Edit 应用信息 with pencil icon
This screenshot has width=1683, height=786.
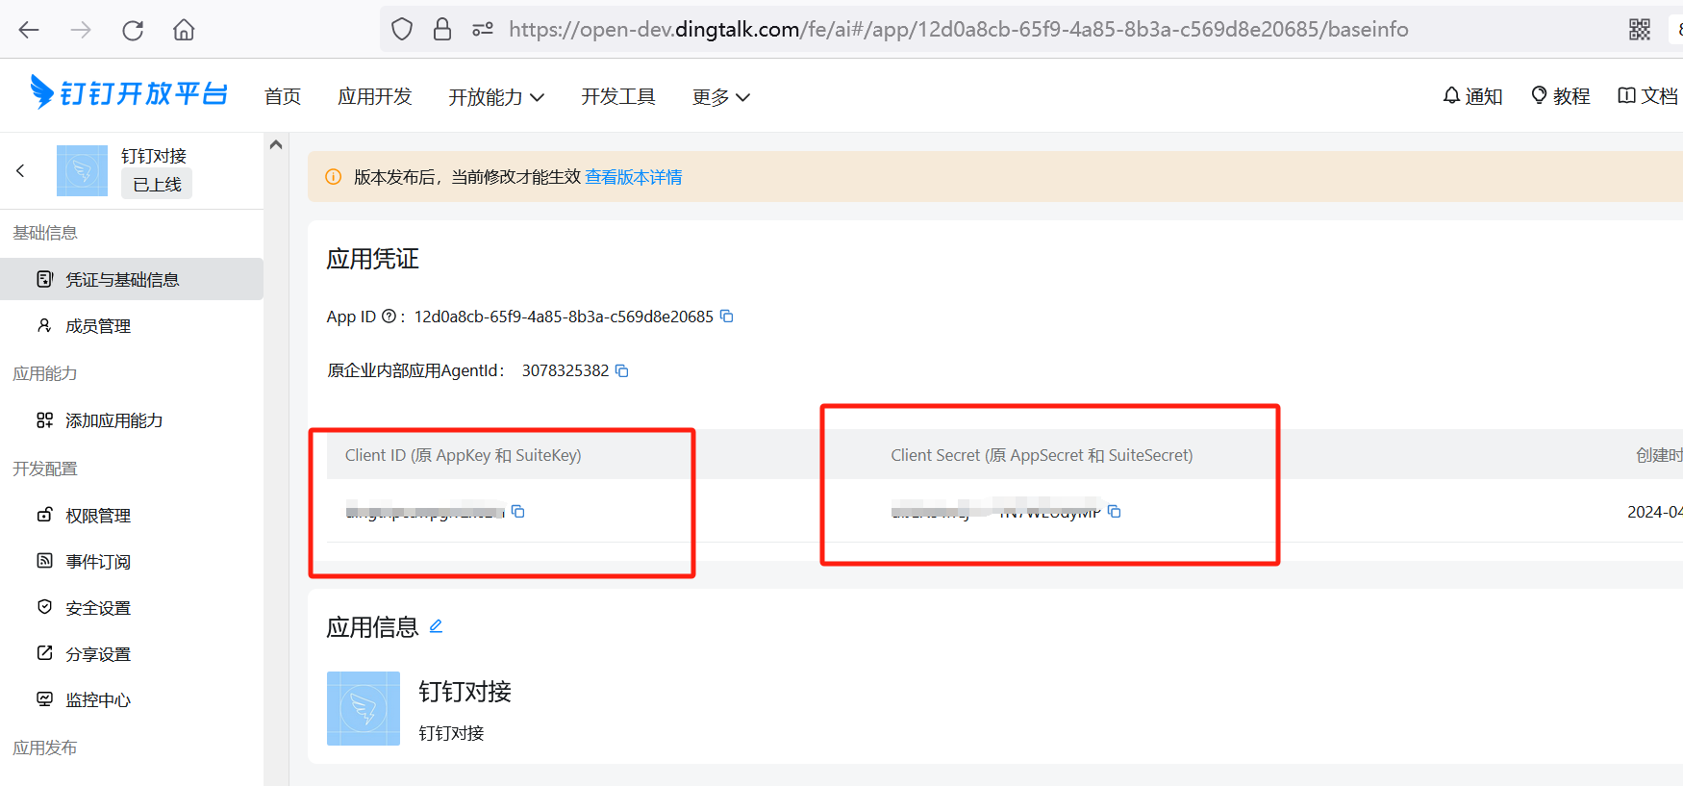point(436,626)
